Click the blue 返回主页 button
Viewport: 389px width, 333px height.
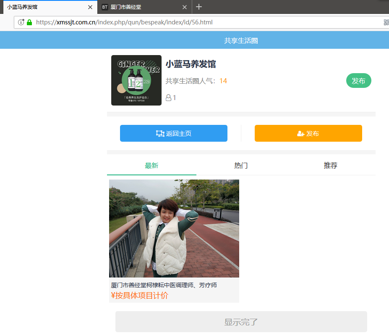click(174, 133)
